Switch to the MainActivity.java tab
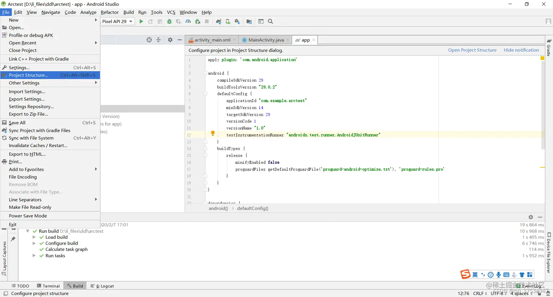The height and width of the screenshot is (297, 553). pyautogui.click(x=266, y=40)
